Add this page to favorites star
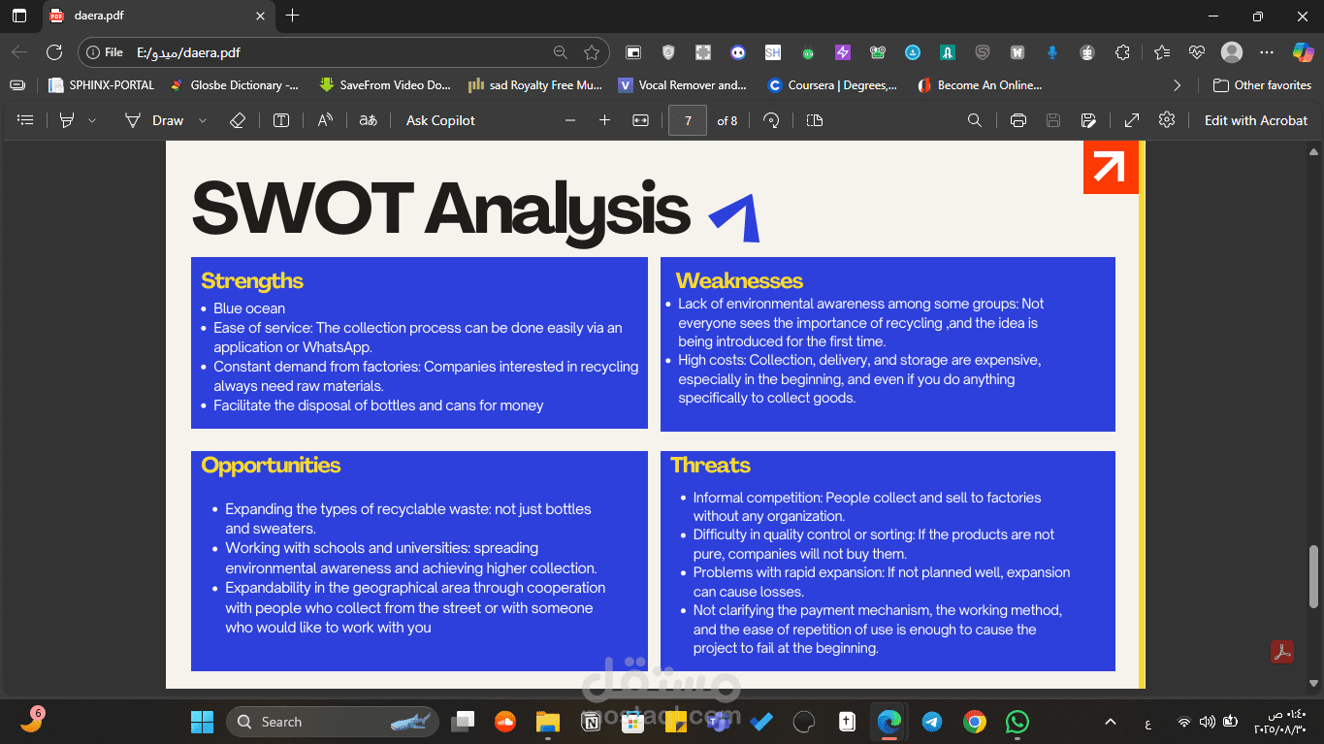 pos(592,52)
